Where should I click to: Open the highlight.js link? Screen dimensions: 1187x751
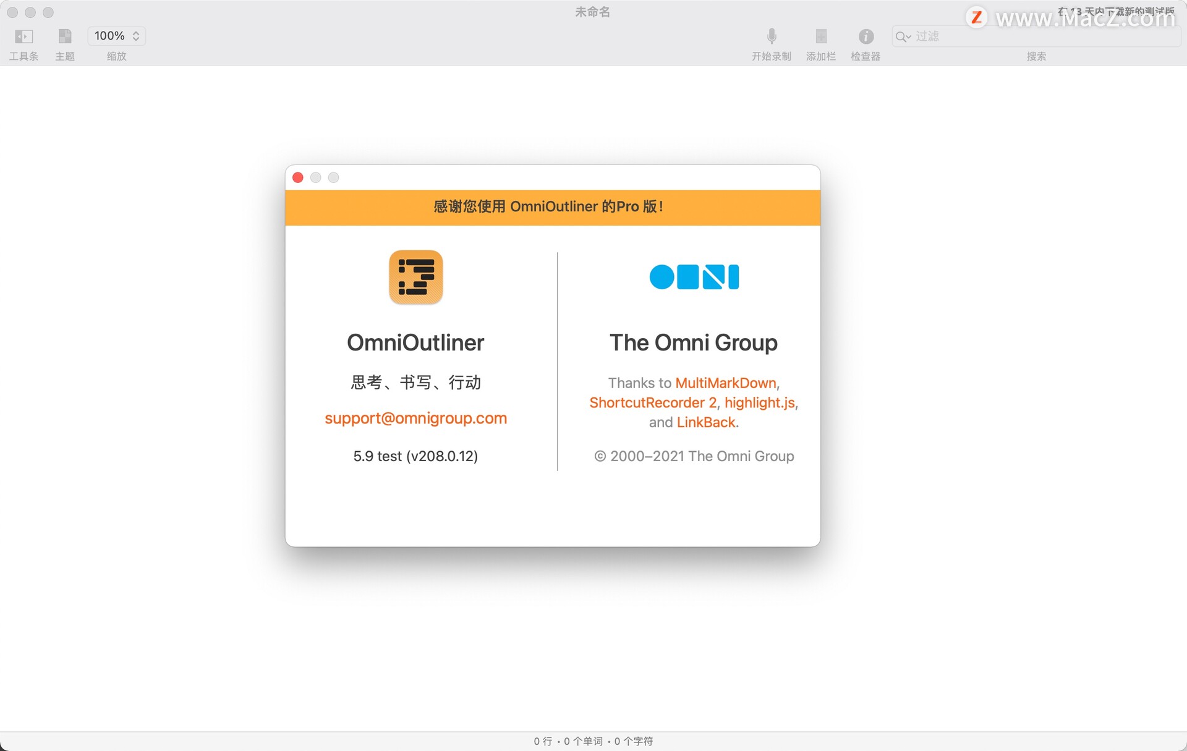pyautogui.click(x=760, y=402)
